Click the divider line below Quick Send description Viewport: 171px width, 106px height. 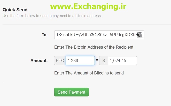click(87, 25)
